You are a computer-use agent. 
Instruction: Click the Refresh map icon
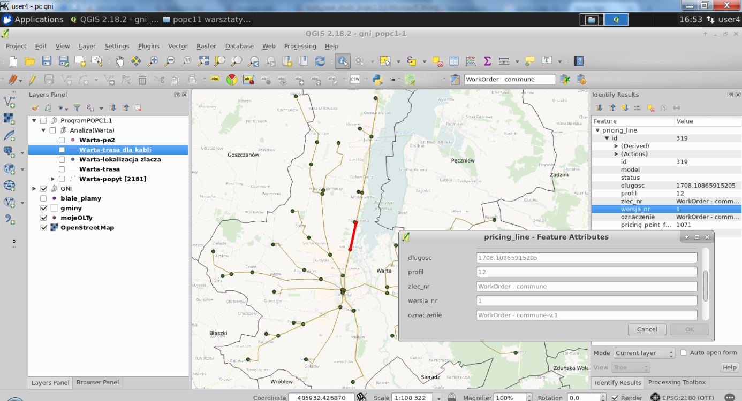[x=320, y=61]
